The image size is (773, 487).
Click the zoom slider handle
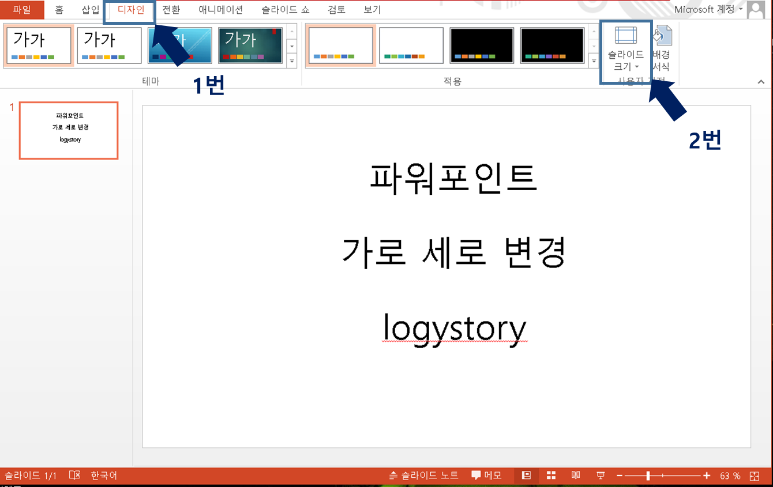(x=648, y=475)
